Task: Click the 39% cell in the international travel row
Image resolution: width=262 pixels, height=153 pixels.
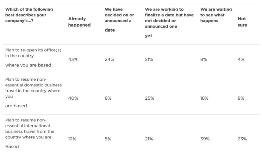Action: pyautogui.click(x=205, y=139)
